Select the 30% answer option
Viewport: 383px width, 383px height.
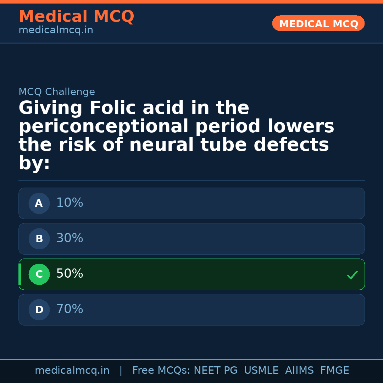click(191, 239)
